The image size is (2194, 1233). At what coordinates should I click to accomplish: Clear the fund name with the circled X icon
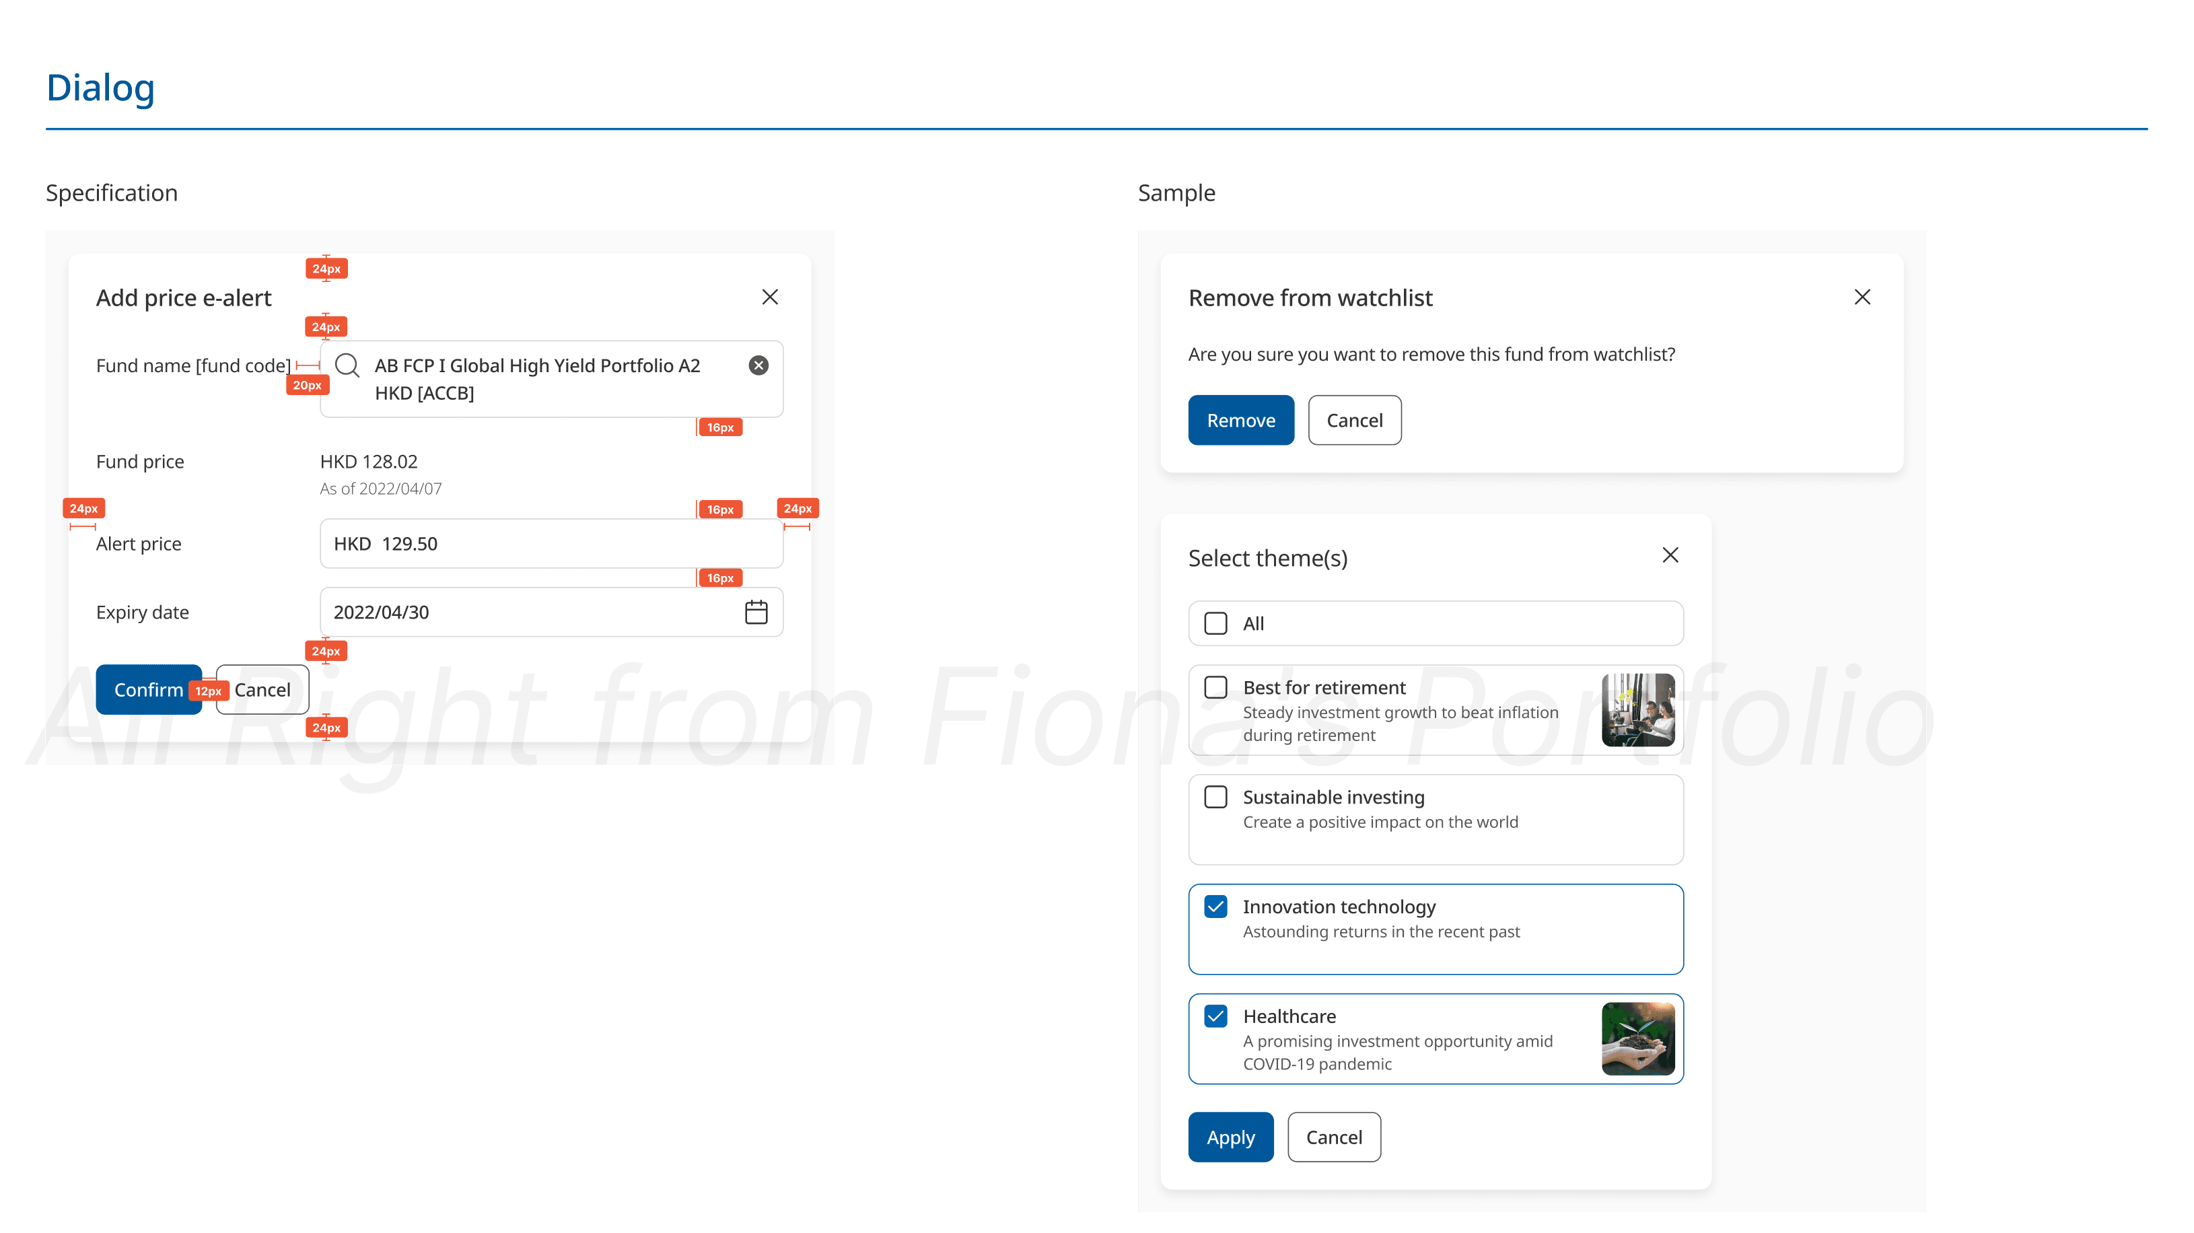758,365
